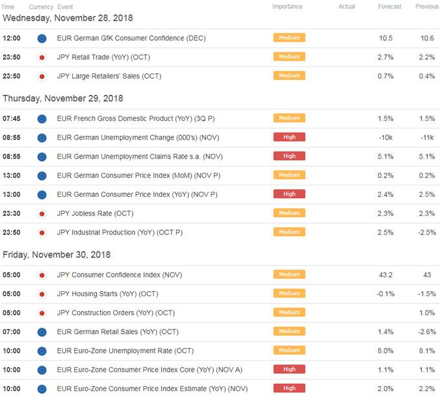Open event JPY Retail Trade (YoY) (OCT)

(x=103, y=57)
